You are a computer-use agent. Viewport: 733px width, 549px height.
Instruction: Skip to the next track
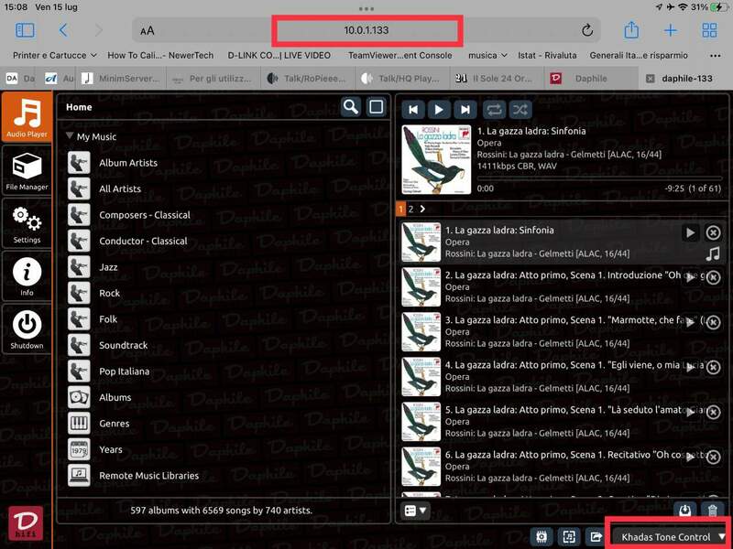465,109
